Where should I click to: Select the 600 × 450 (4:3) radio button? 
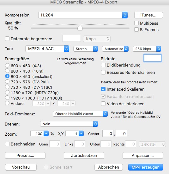(7, 65)
